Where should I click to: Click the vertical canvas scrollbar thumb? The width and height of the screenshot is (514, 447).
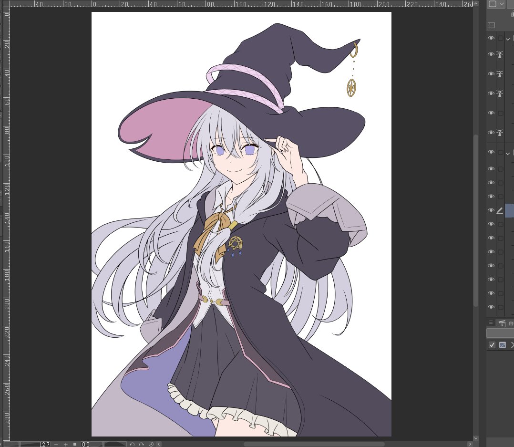tap(476, 221)
